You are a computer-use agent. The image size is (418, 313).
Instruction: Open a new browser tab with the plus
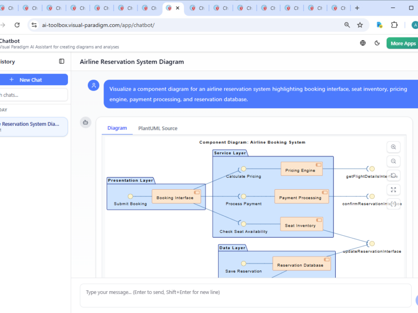click(x=357, y=8)
